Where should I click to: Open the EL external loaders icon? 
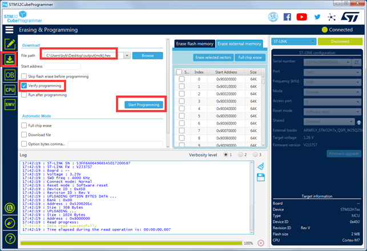click(x=10, y=208)
